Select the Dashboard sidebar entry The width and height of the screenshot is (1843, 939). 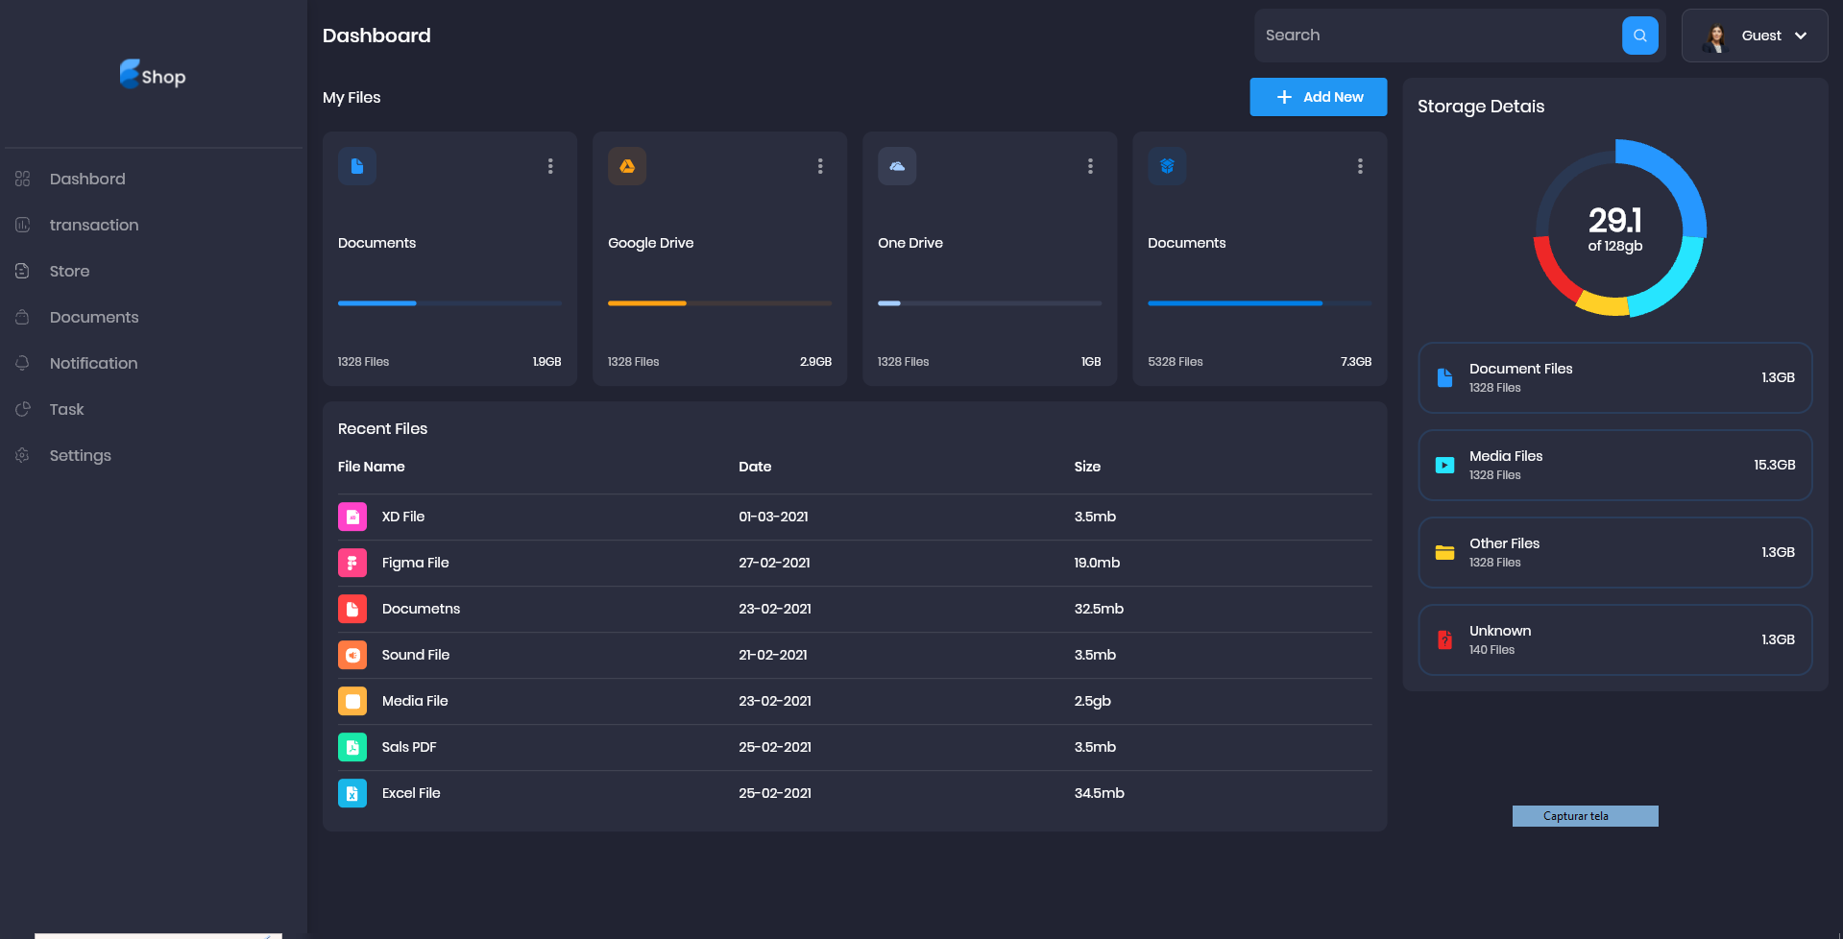tap(87, 179)
